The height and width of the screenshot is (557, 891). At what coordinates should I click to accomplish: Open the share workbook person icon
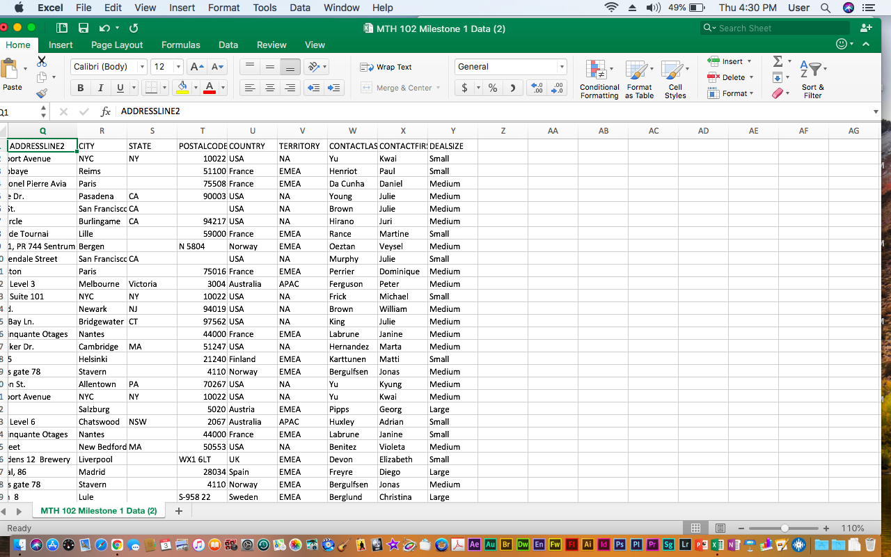tap(866, 28)
